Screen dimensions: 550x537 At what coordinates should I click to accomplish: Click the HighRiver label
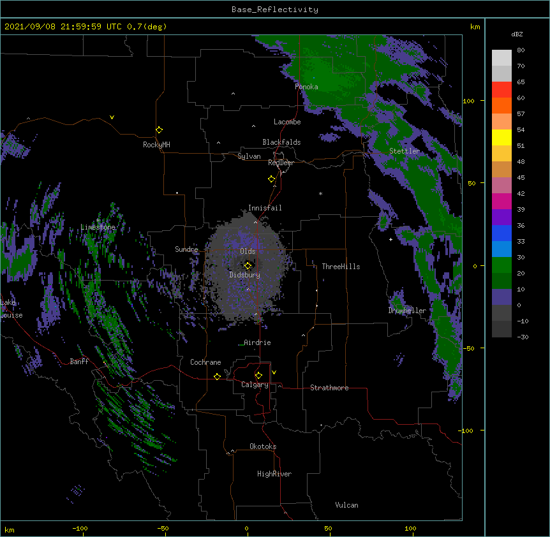(x=274, y=474)
